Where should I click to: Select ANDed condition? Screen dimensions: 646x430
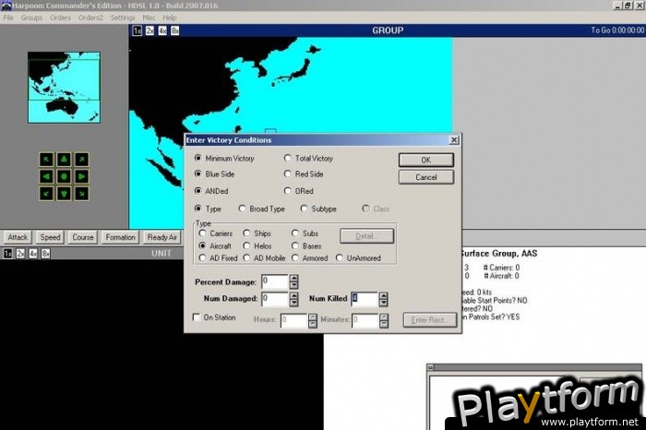211,191
